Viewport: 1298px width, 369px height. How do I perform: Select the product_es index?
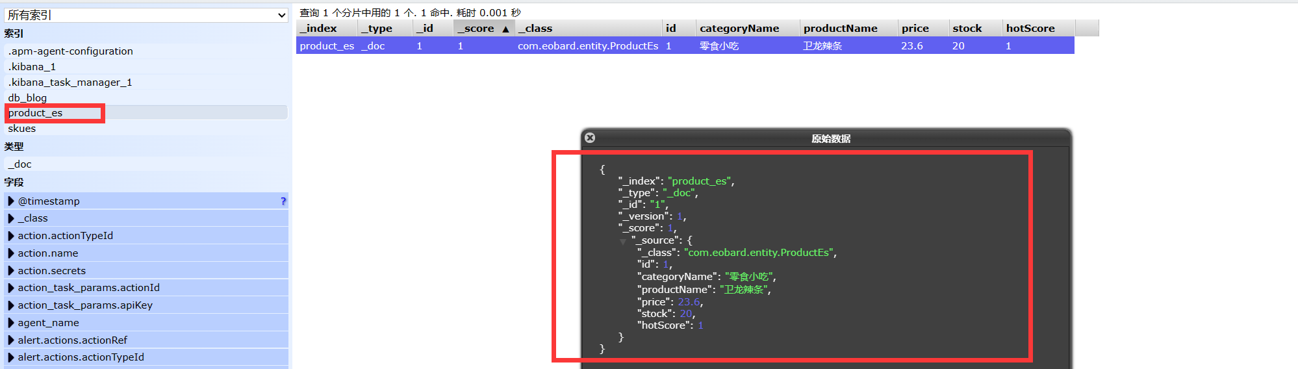pyautogui.click(x=36, y=113)
